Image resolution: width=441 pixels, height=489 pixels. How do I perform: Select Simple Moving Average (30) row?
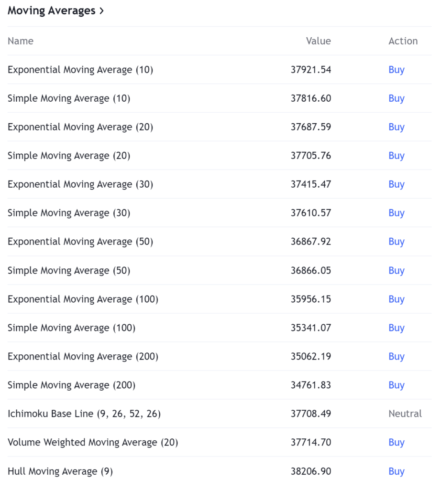(x=220, y=213)
